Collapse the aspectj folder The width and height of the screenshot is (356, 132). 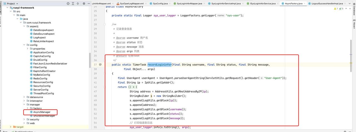(24, 26)
